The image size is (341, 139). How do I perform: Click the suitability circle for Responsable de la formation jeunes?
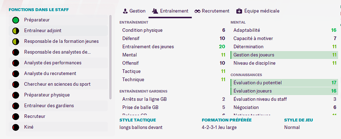(x=15, y=41)
